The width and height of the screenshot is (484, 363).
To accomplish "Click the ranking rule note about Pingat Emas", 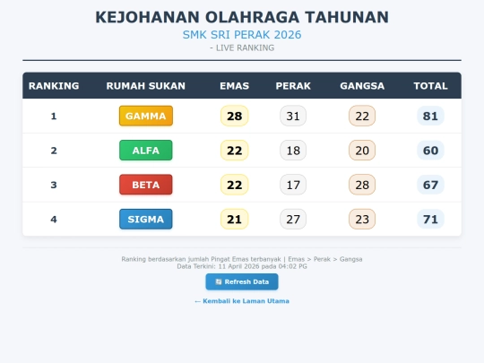I will (242, 259).
